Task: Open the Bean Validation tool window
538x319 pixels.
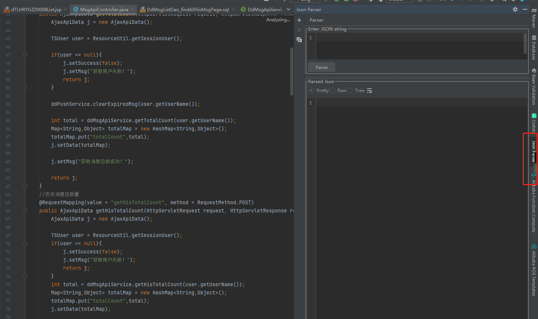Action: [x=534, y=87]
